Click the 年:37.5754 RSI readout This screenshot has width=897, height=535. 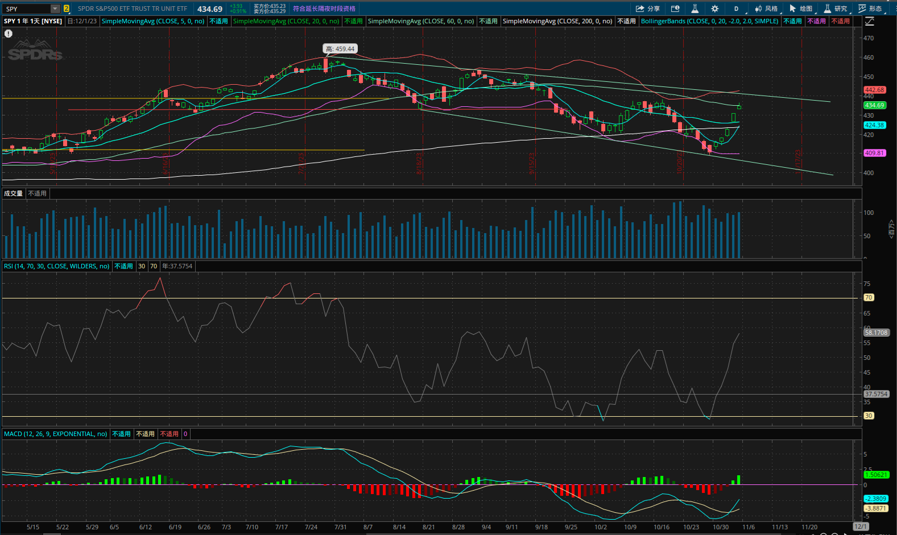coord(177,266)
